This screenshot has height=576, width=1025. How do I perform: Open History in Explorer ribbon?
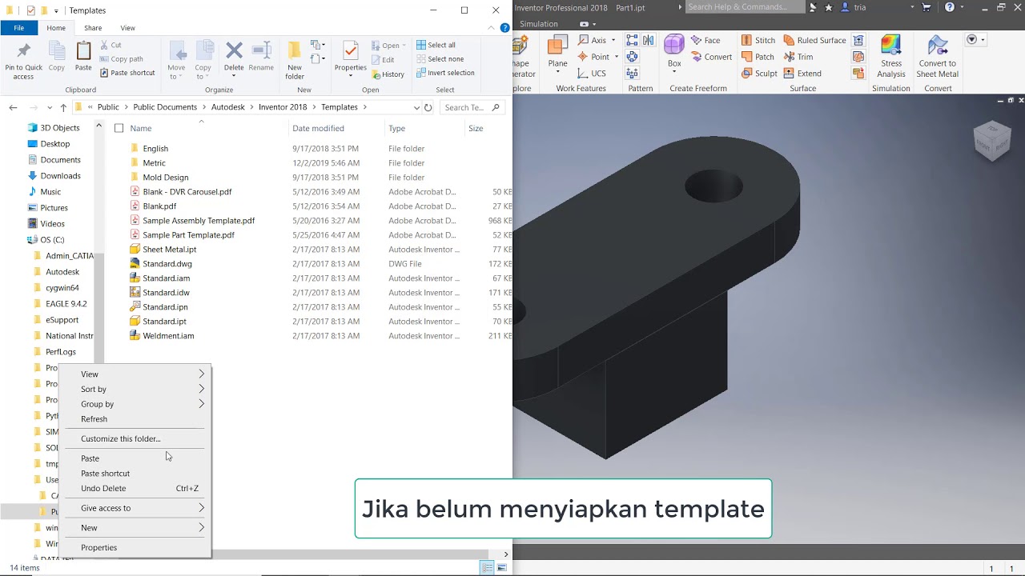tap(388, 74)
